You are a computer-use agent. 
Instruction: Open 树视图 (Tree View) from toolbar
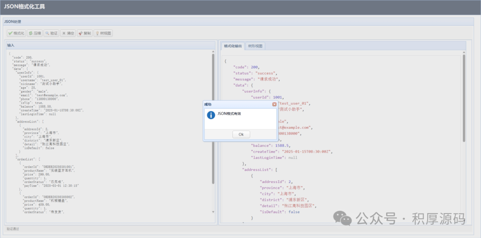coord(103,33)
